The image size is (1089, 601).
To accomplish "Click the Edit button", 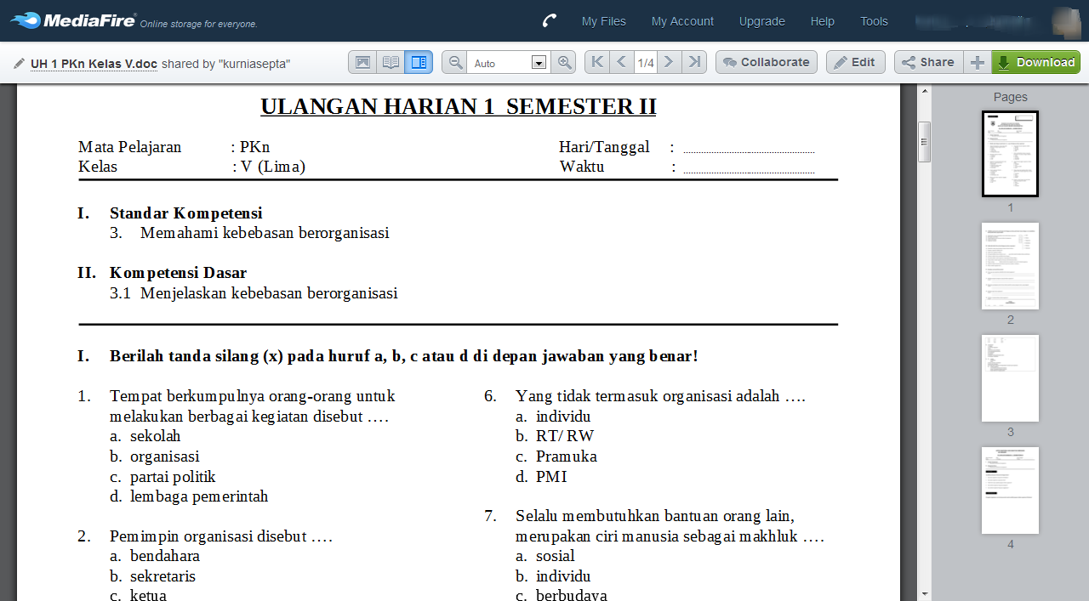I will click(856, 62).
